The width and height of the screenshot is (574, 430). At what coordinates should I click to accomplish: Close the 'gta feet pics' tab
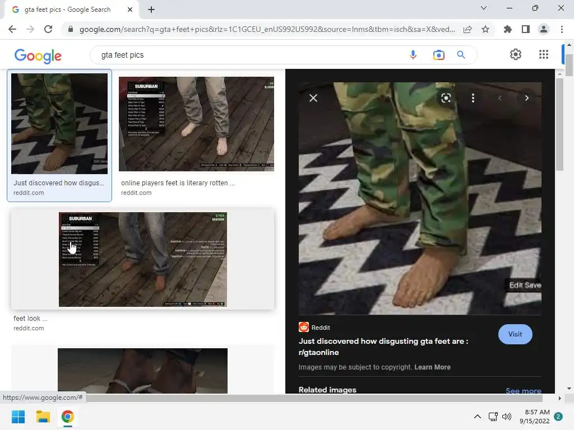[x=130, y=10]
